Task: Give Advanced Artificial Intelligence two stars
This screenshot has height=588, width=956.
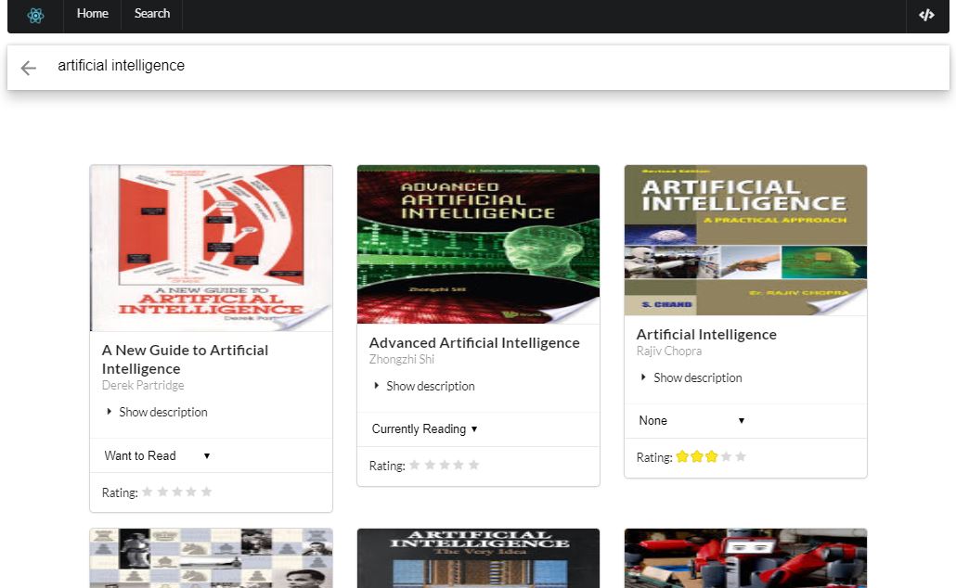Action: (x=429, y=465)
